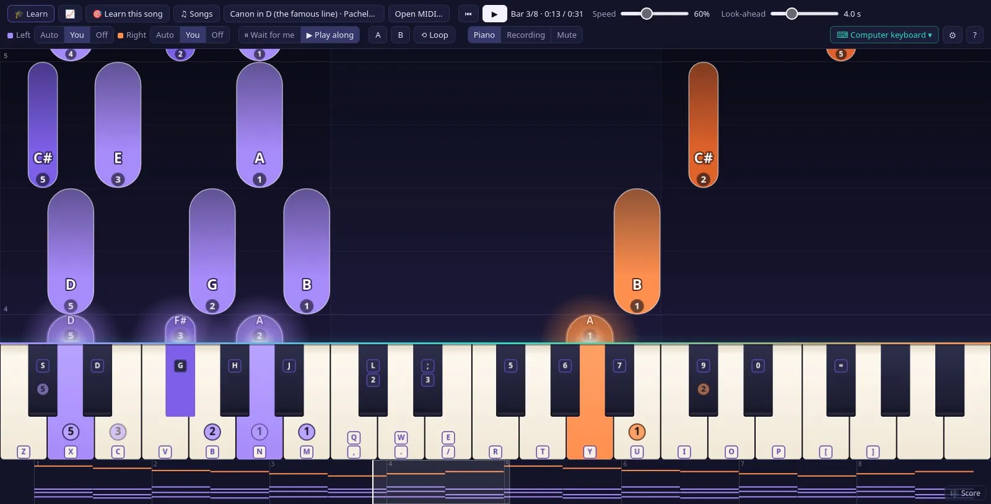
Task: Click the Bar 3/8 position readout
Action: point(547,14)
